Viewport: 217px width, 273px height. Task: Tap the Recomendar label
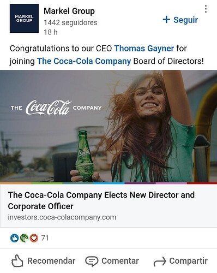(x=51, y=261)
